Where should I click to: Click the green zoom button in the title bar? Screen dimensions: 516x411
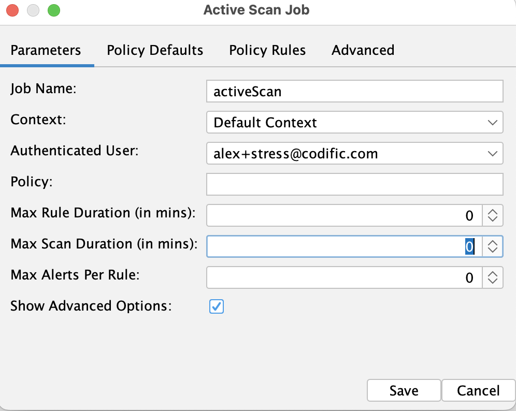53,10
